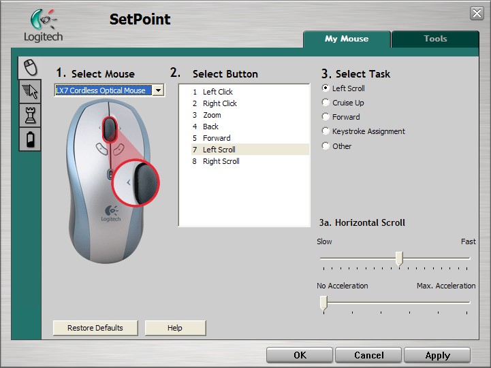Choose the Keystroke Assignment radio option
Screen dimensions: 491x368
pos(326,131)
